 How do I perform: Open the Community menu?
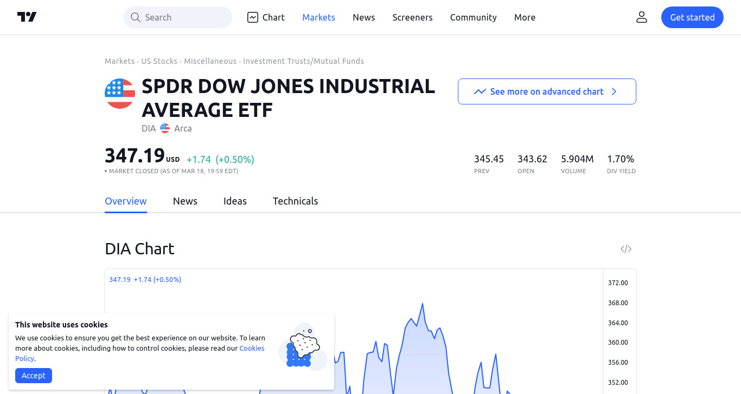[x=473, y=17]
